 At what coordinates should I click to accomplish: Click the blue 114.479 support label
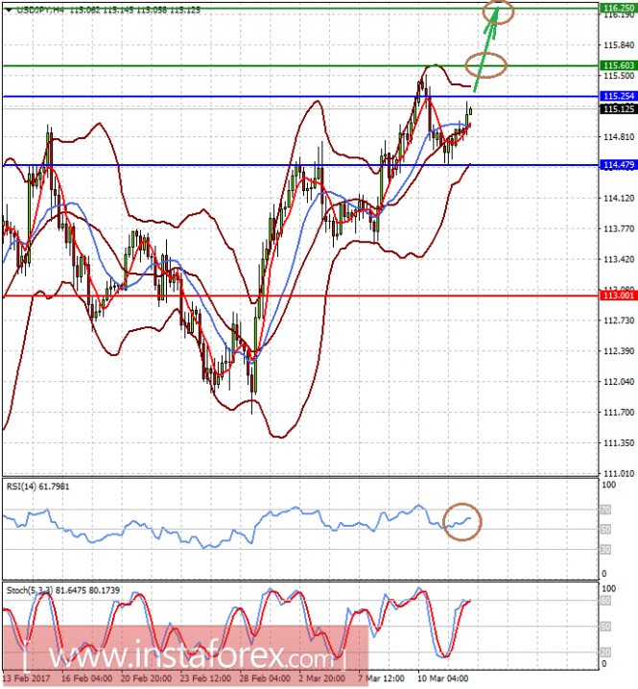click(618, 165)
